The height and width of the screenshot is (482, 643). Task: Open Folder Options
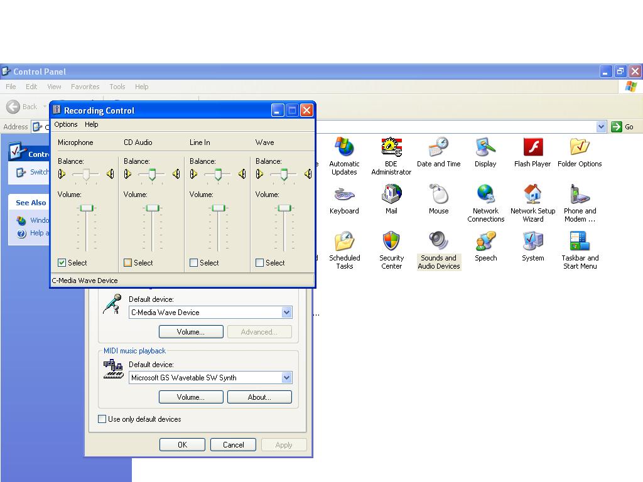[x=580, y=152]
